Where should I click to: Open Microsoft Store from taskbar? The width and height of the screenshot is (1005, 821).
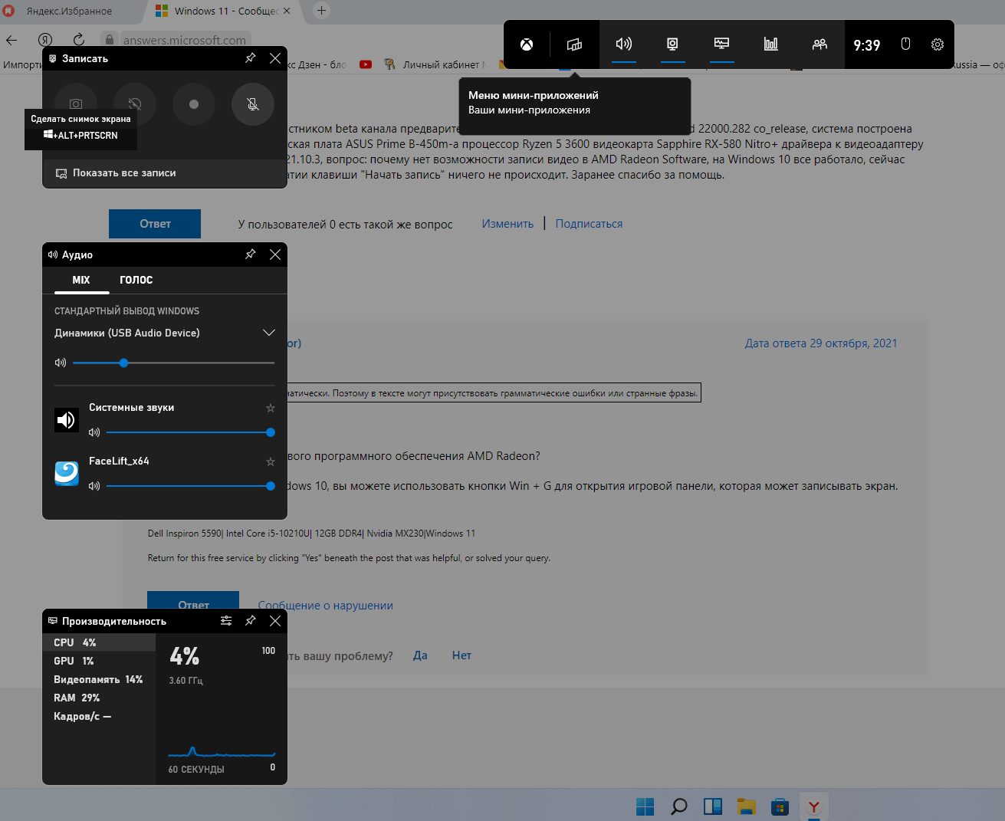pos(780,806)
